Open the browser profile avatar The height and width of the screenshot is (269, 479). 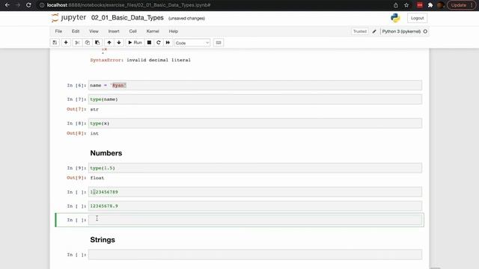440,5
